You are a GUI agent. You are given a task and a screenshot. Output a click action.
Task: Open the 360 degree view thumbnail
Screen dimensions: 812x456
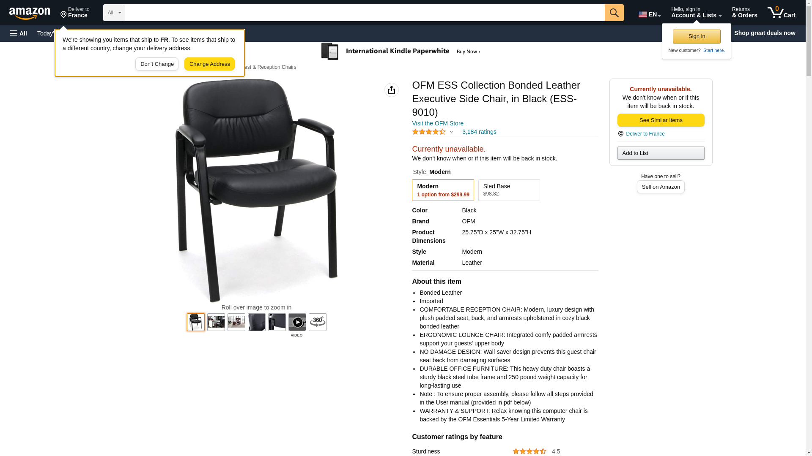pyautogui.click(x=318, y=322)
